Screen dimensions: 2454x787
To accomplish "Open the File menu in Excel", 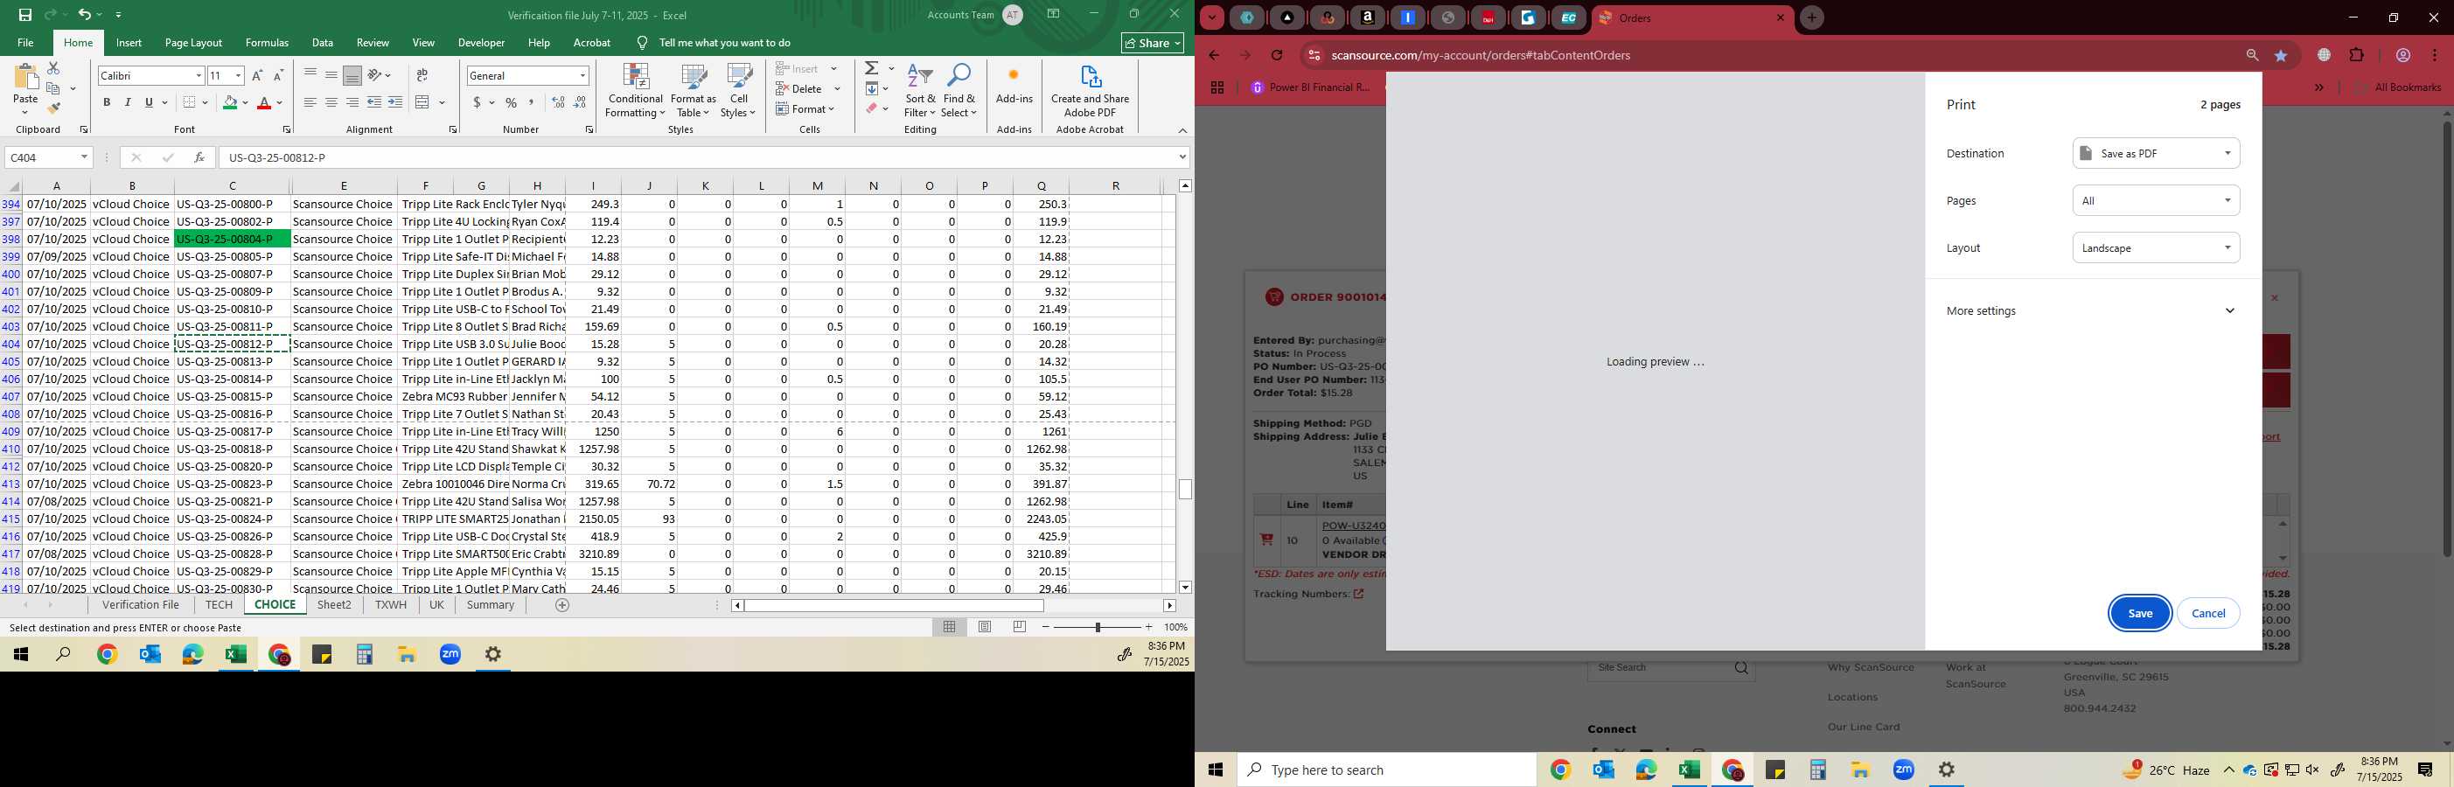I will [x=25, y=43].
